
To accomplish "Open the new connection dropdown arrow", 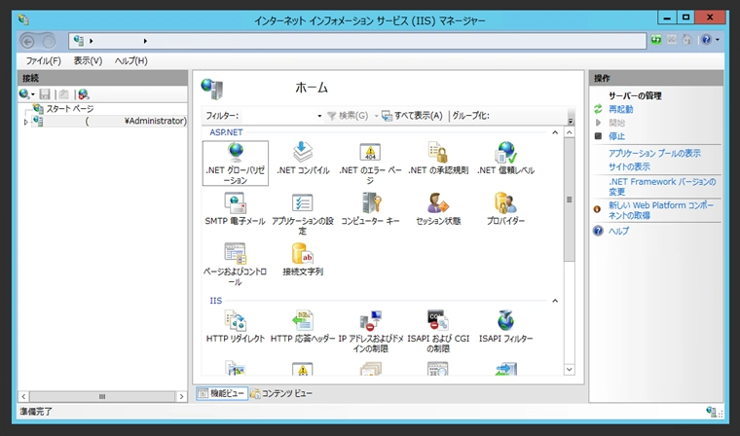I will 33,94.
